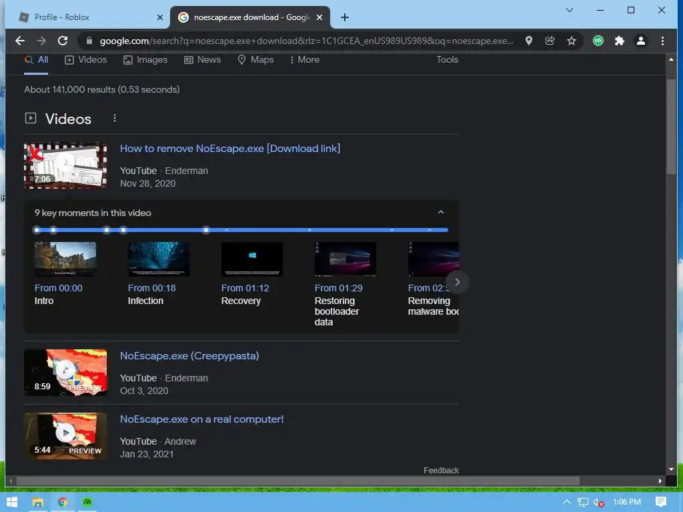Open Chrome's three-dot menu

click(662, 41)
